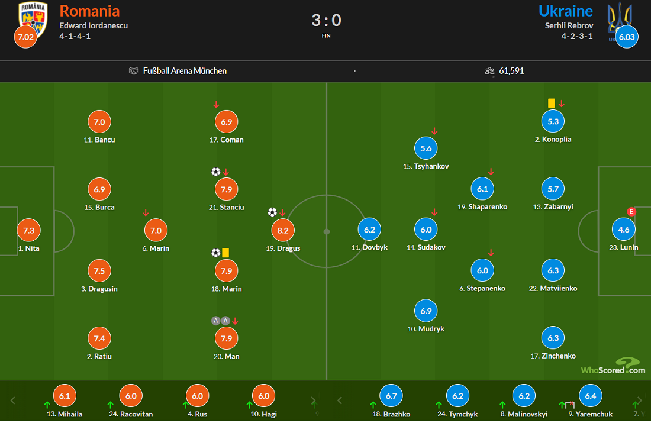This screenshot has width=651, height=423.
Task: Open the Ukraine team name link
Action: pyautogui.click(x=565, y=11)
